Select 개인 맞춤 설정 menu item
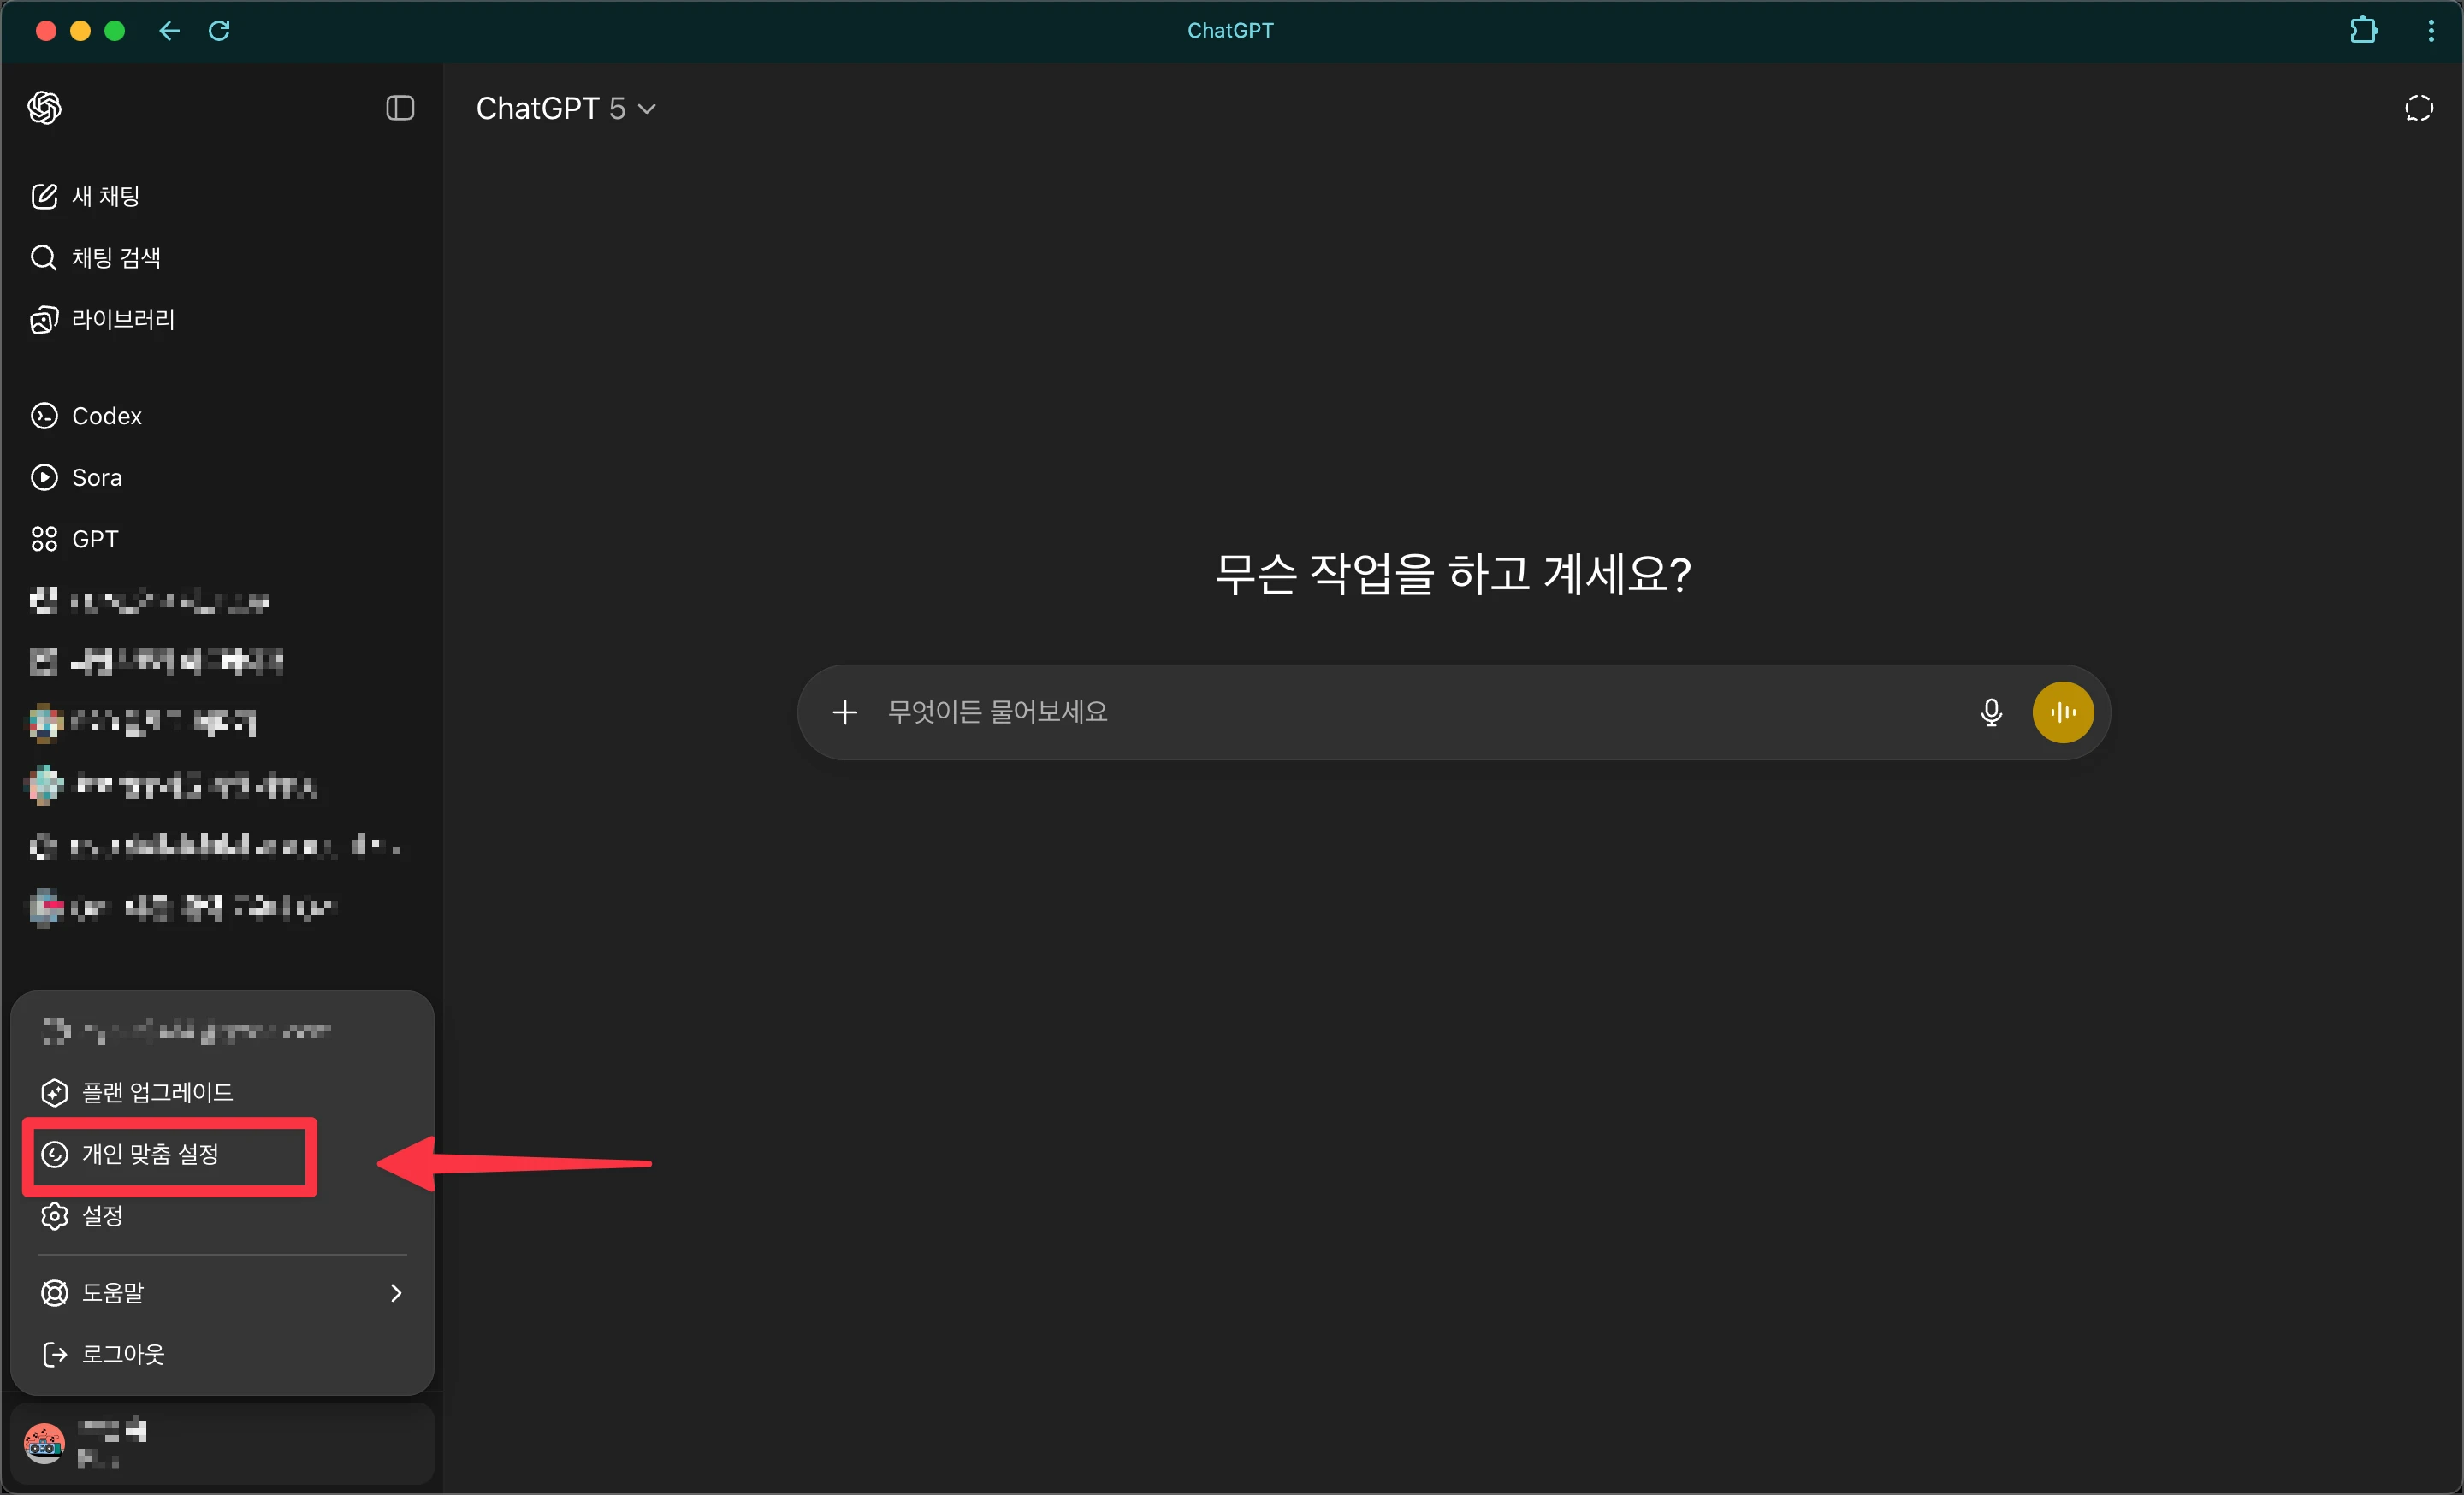 (150, 1155)
